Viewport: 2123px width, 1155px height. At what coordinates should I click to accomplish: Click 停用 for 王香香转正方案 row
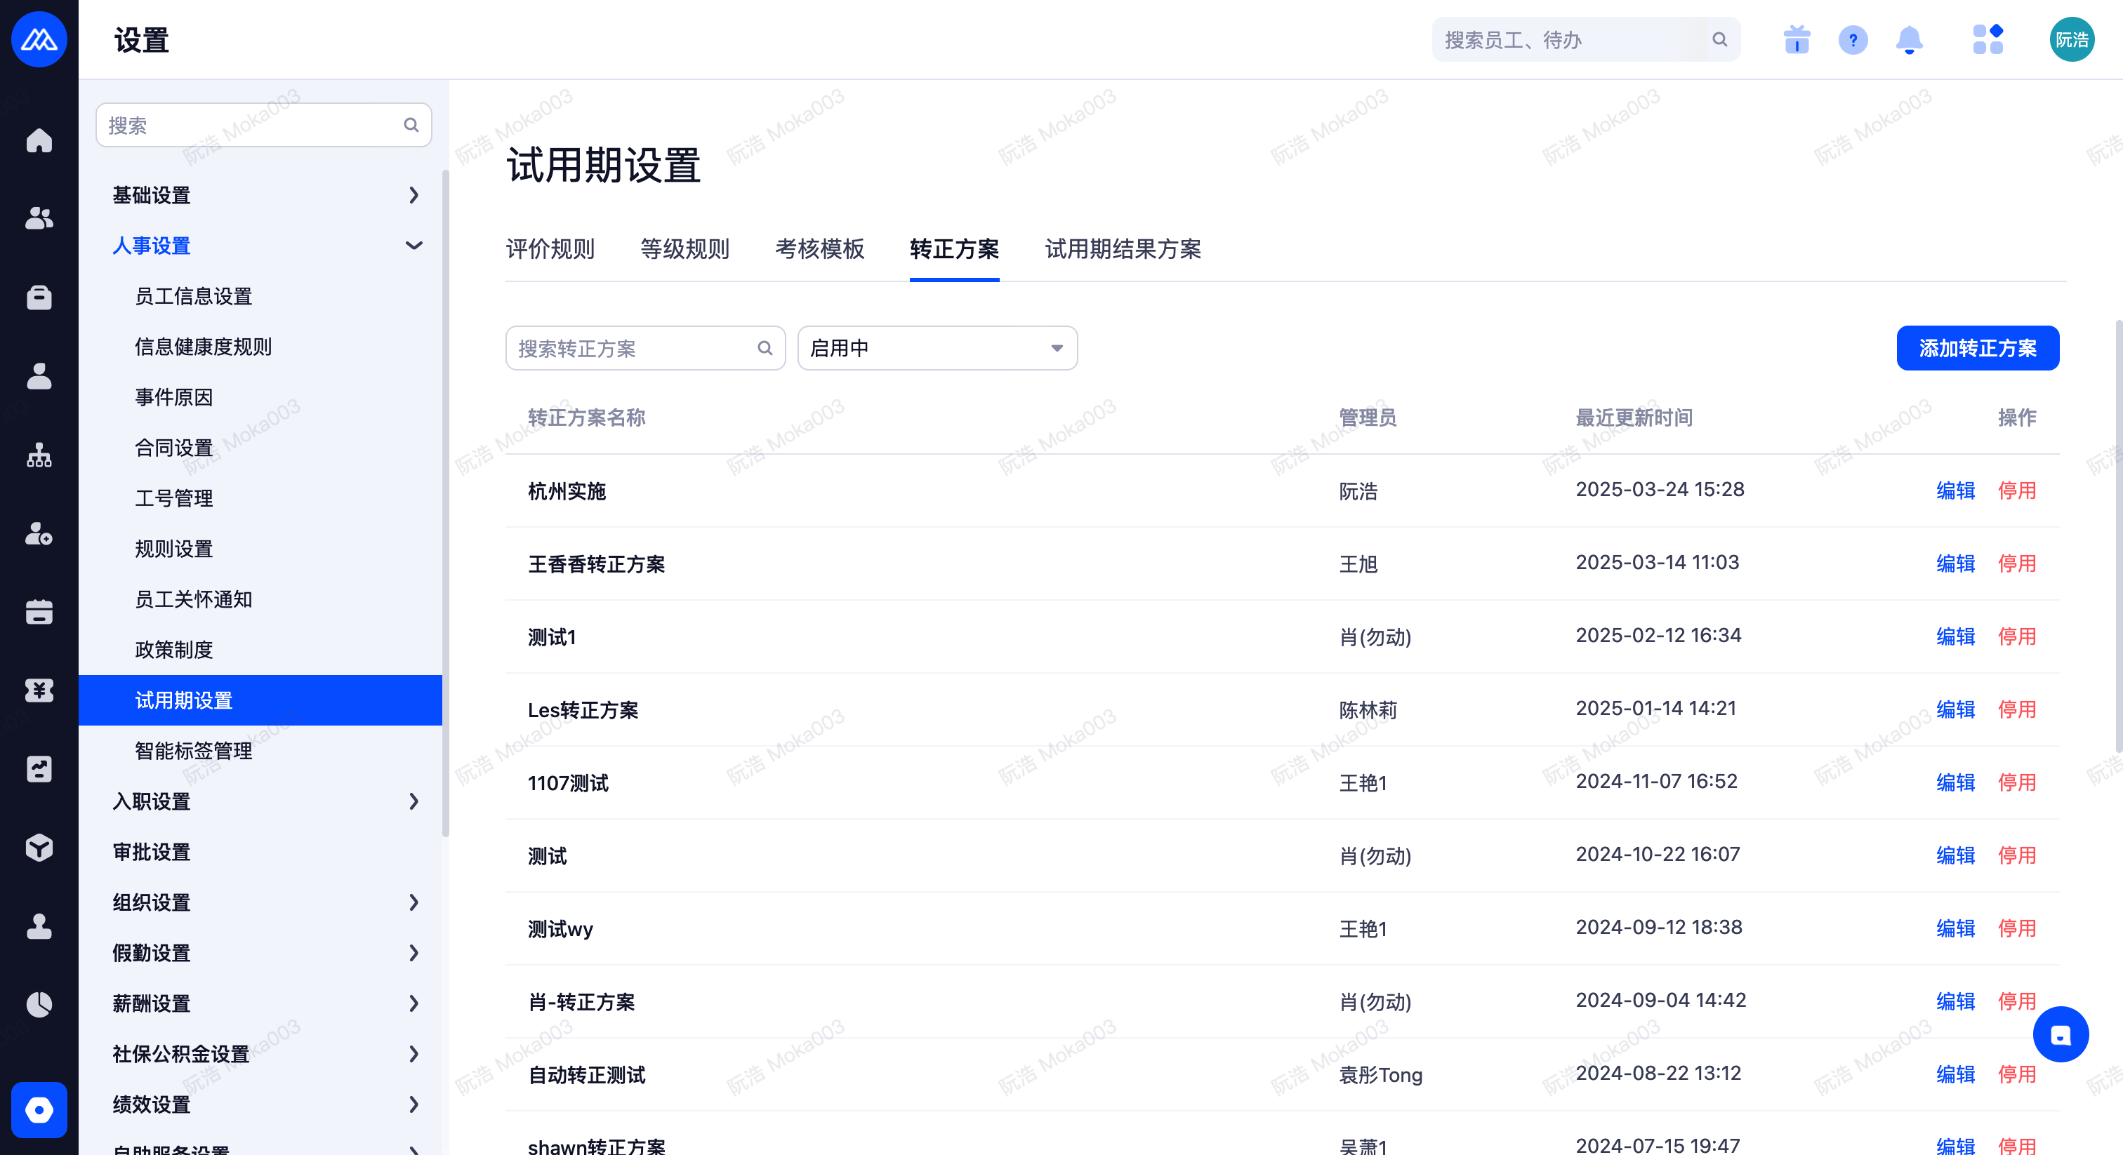pos(2017,564)
